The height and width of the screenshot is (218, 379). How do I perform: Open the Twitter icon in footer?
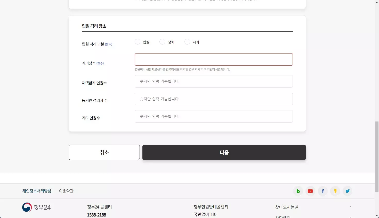click(347, 191)
